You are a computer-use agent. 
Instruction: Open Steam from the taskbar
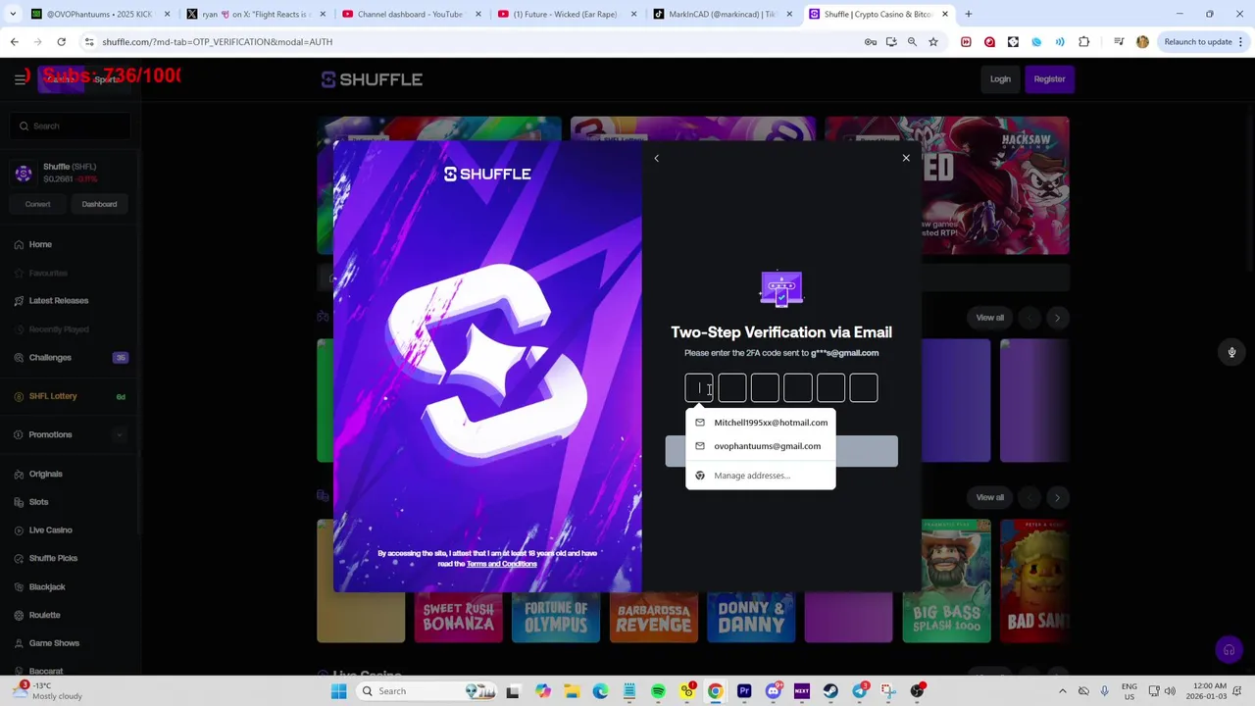(x=830, y=691)
